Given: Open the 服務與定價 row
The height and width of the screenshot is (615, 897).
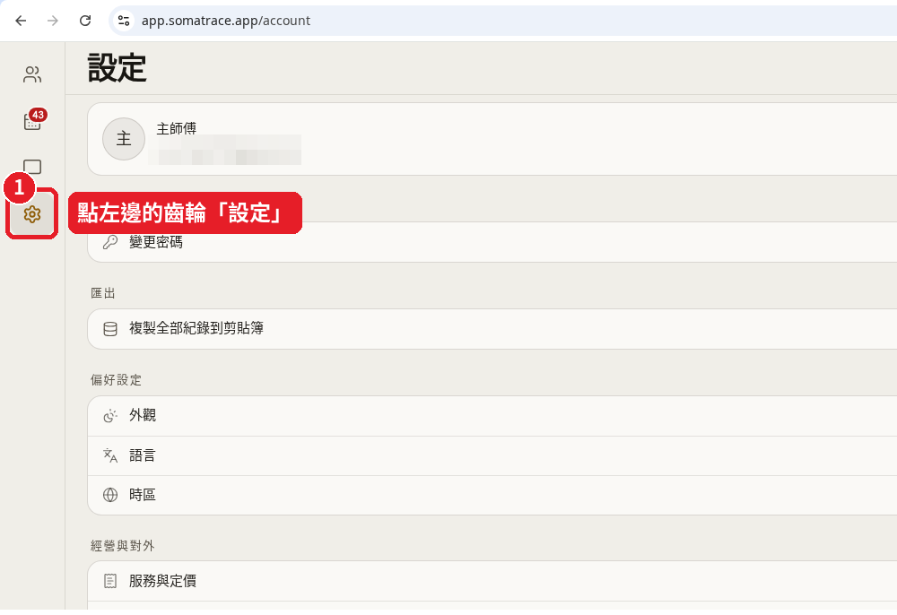Looking at the screenshot, I should [492, 581].
